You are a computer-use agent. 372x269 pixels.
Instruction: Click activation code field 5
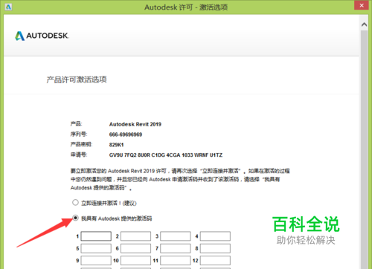point(96,248)
